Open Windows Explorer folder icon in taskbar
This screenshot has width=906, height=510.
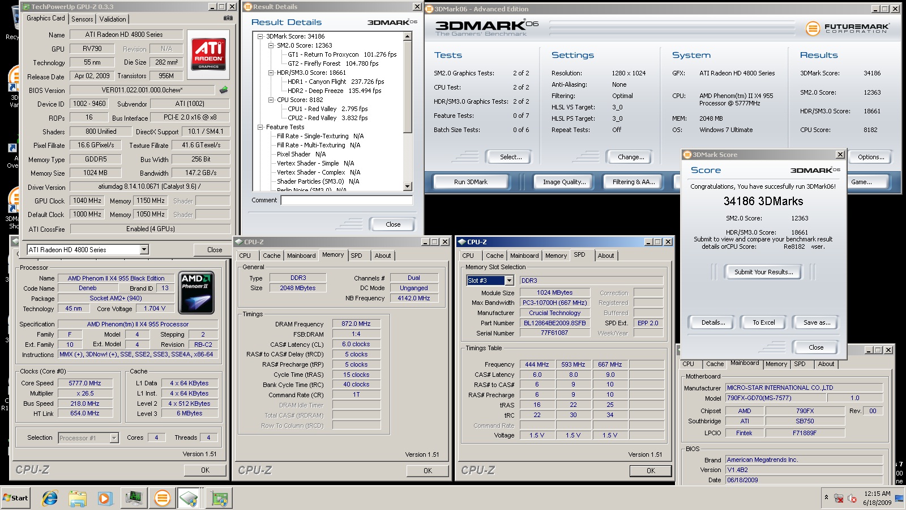(78, 498)
